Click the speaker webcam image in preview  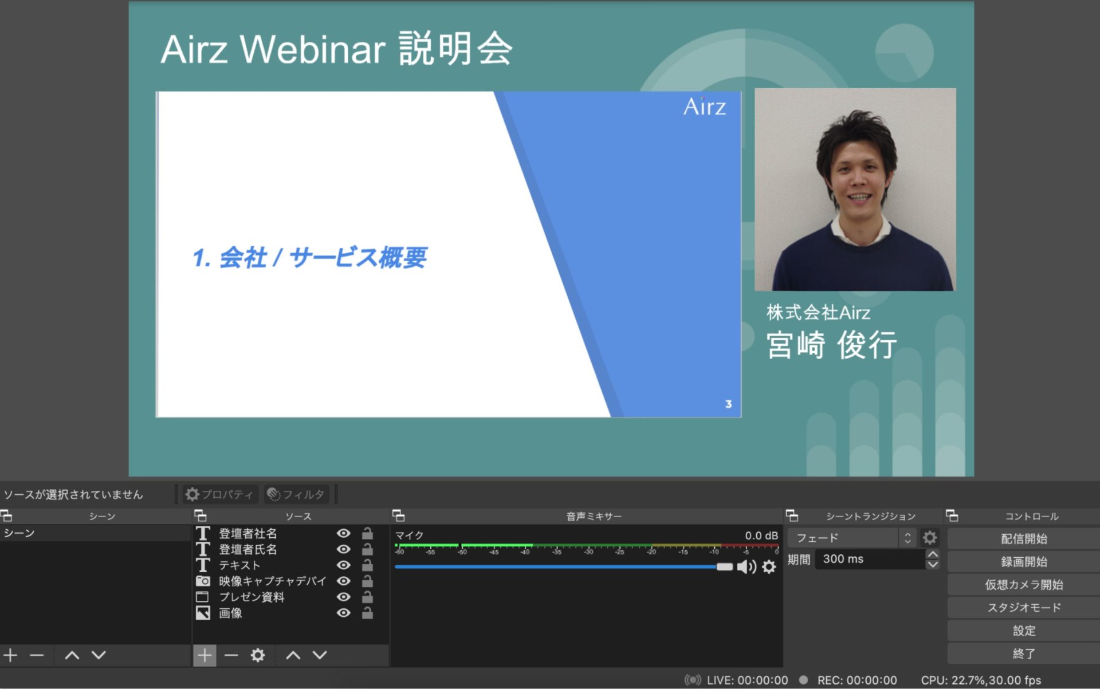pyautogui.click(x=855, y=190)
